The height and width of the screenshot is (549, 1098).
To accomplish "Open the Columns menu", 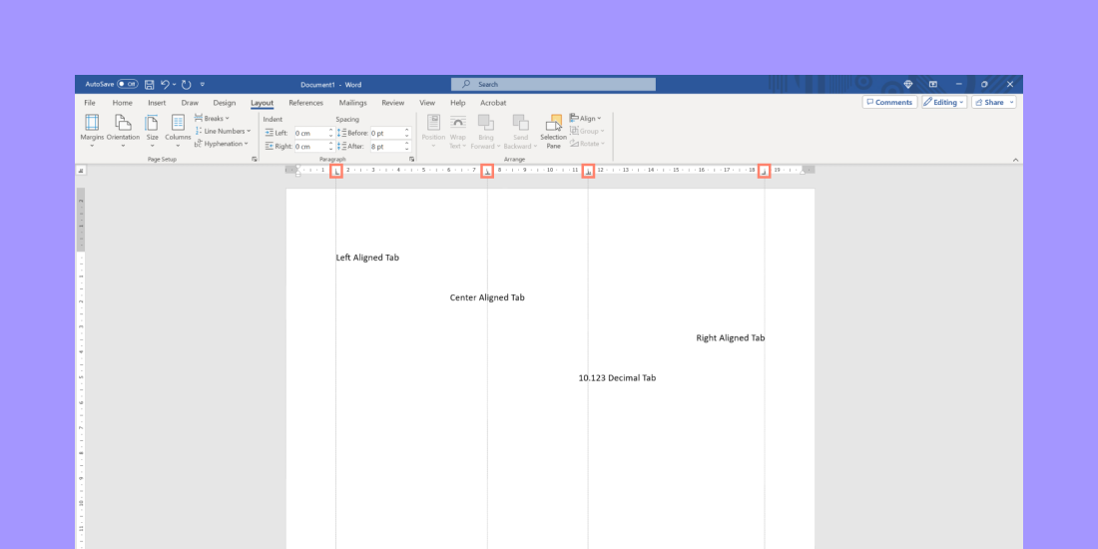I will pyautogui.click(x=178, y=131).
